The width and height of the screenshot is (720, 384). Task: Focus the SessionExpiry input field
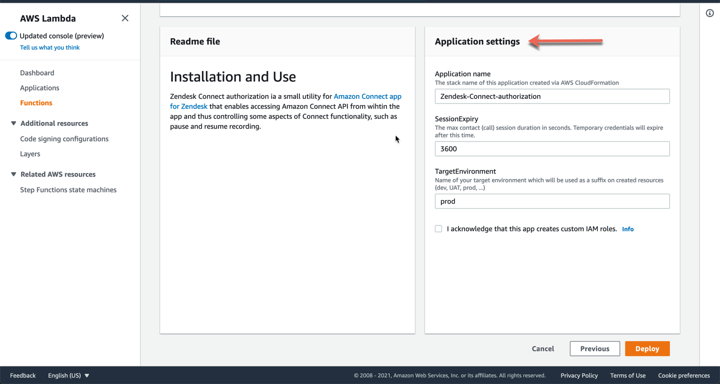[x=552, y=149]
